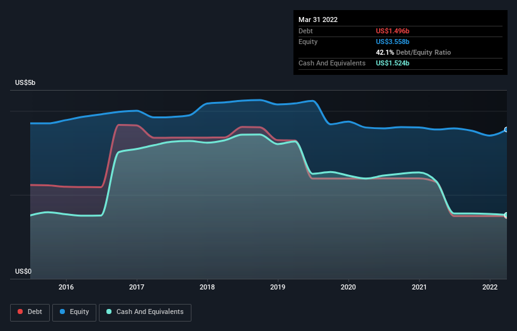Click Cash And Equivalents label in tooltip
The image size is (517, 331).
click(332, 63)
